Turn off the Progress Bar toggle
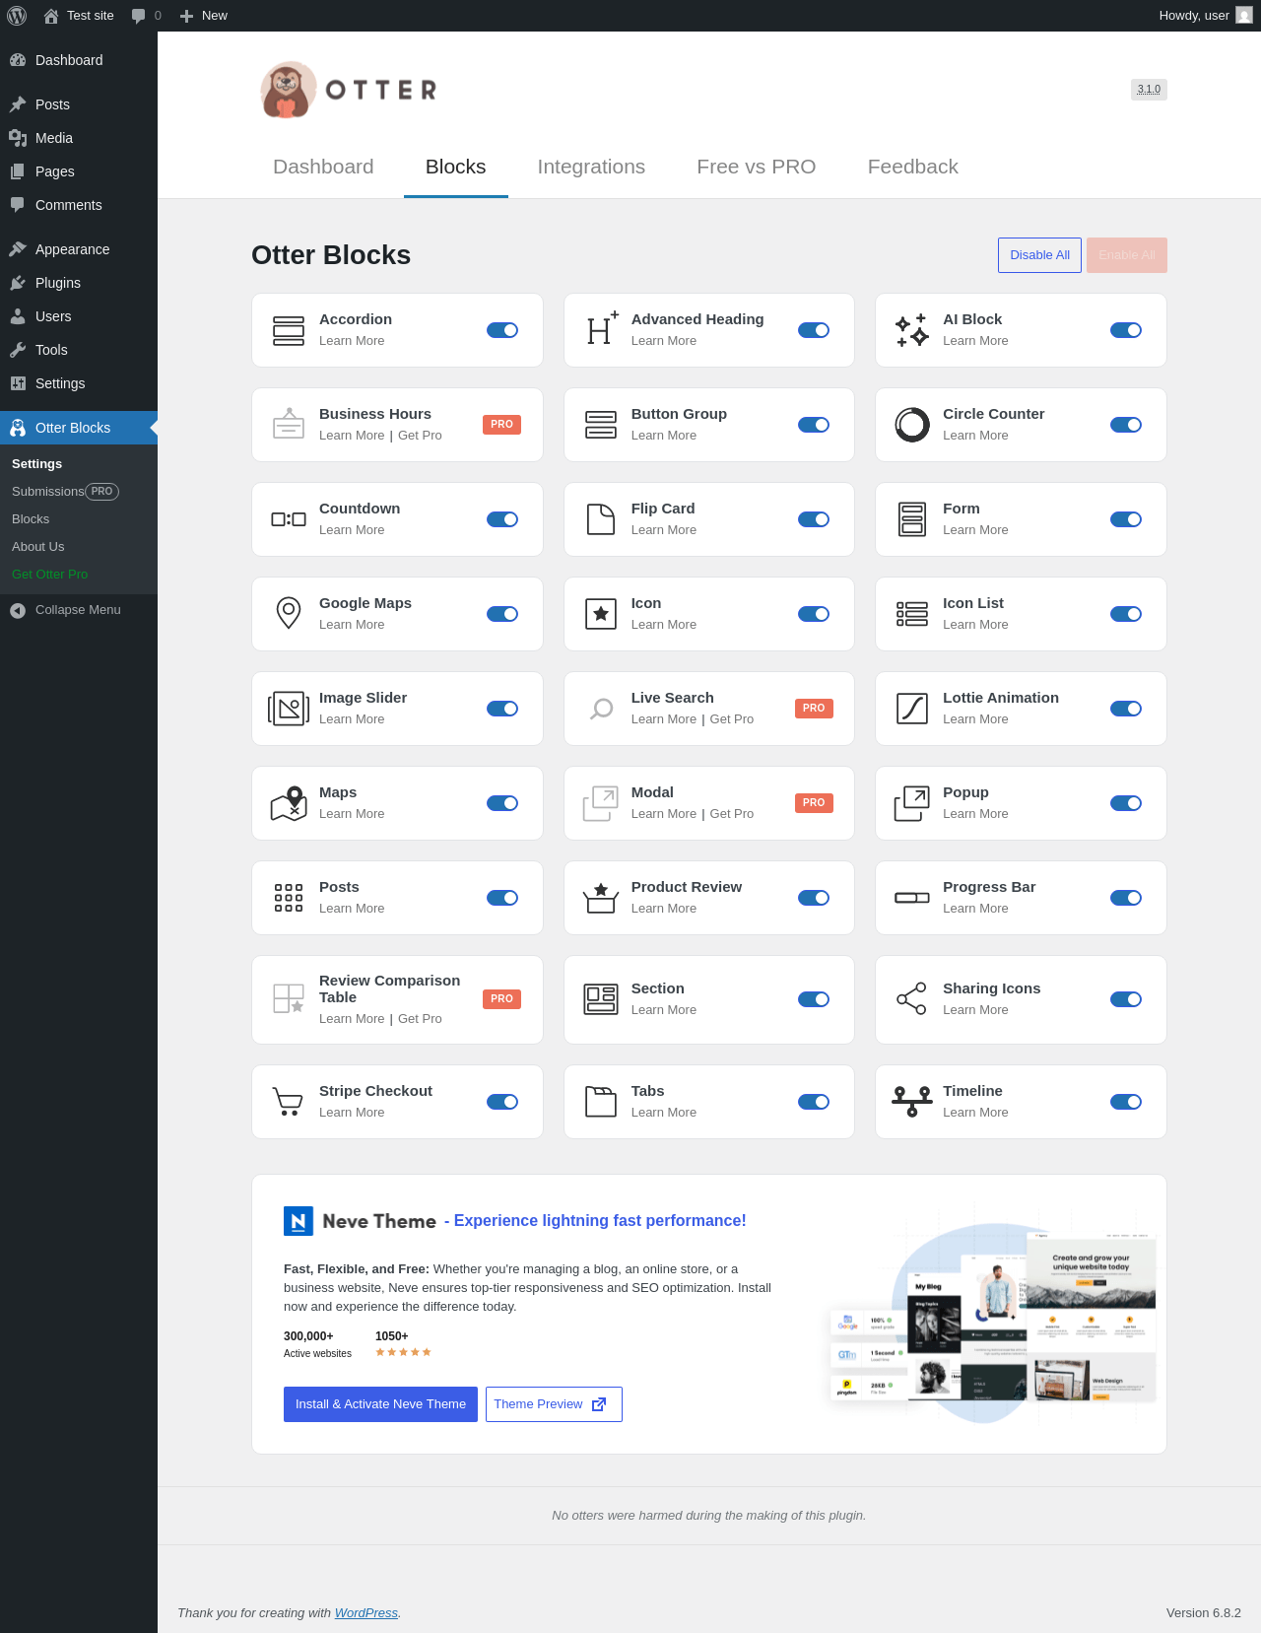The width and height of the screenshot is (1261, 1633). point(1126,898)
